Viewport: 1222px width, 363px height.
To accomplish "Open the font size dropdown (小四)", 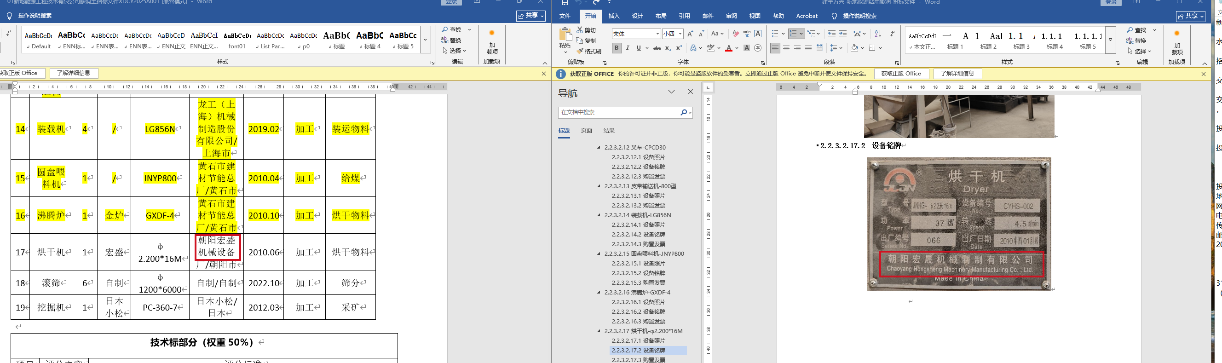I will 680,34.
